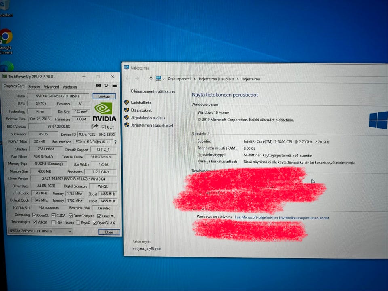Click the GPU-Z refresh icon
The width and height of the screenshot is (388, 291).
tap(106, 85)
